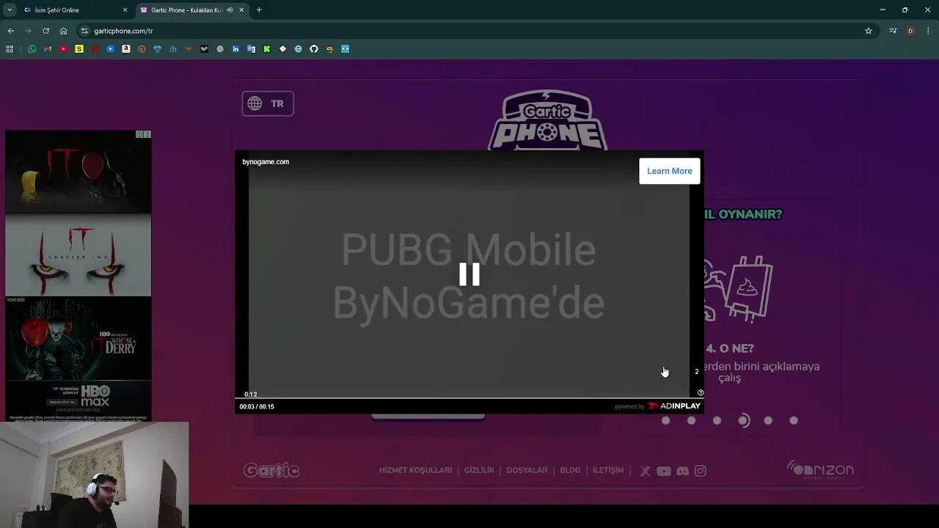Viewport: 939px width, 528px height.
Task: Open YouTube footer link
Action: pos(664,471)
